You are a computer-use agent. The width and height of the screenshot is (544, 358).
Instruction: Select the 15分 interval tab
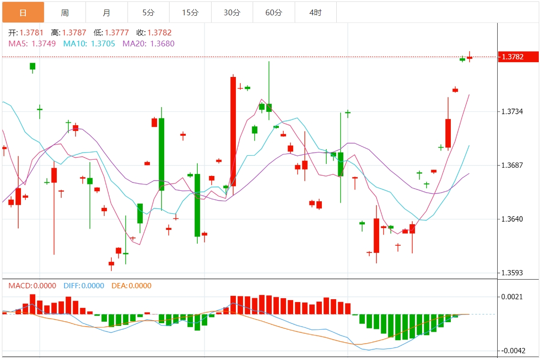[x=190, y=12]
